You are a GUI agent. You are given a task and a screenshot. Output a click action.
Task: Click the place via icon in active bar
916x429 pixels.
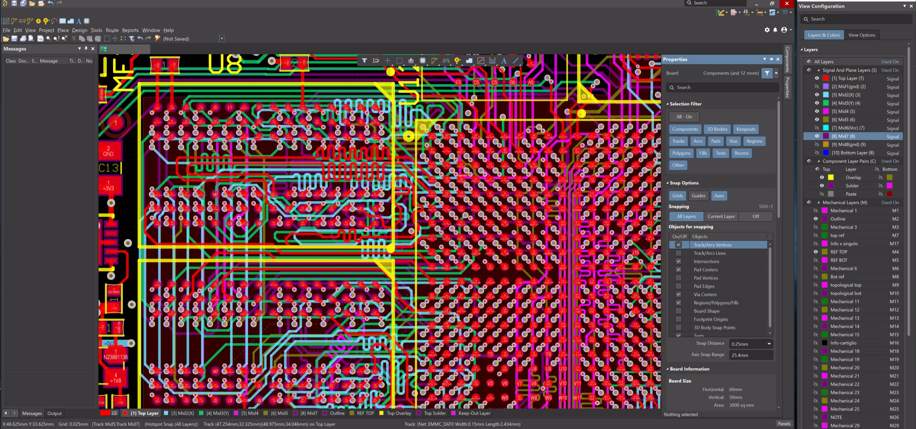tap(457, 61)
